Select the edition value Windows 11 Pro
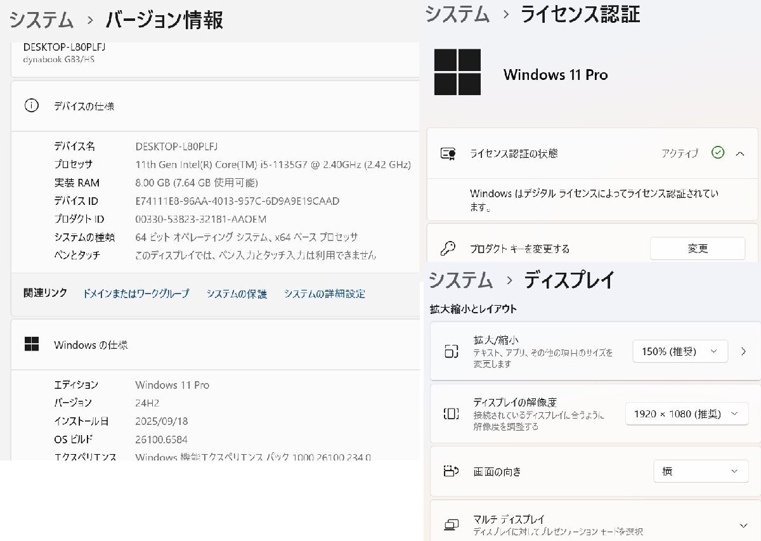The height and width of the screenshot is (541, 761). coord(172,385)
